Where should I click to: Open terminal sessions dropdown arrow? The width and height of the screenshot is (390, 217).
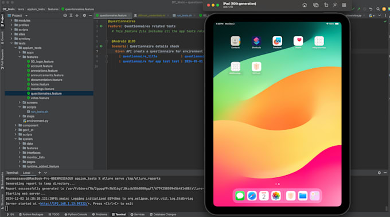45,173
